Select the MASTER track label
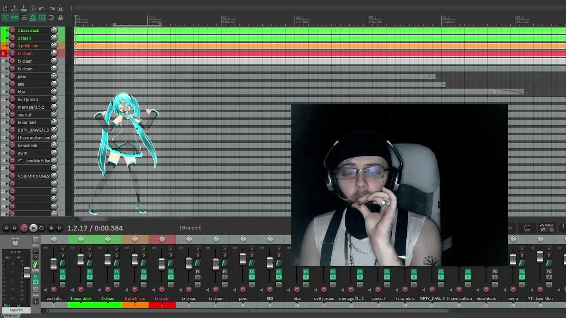This screenshot has height=318, width=566. pos(16,310)
